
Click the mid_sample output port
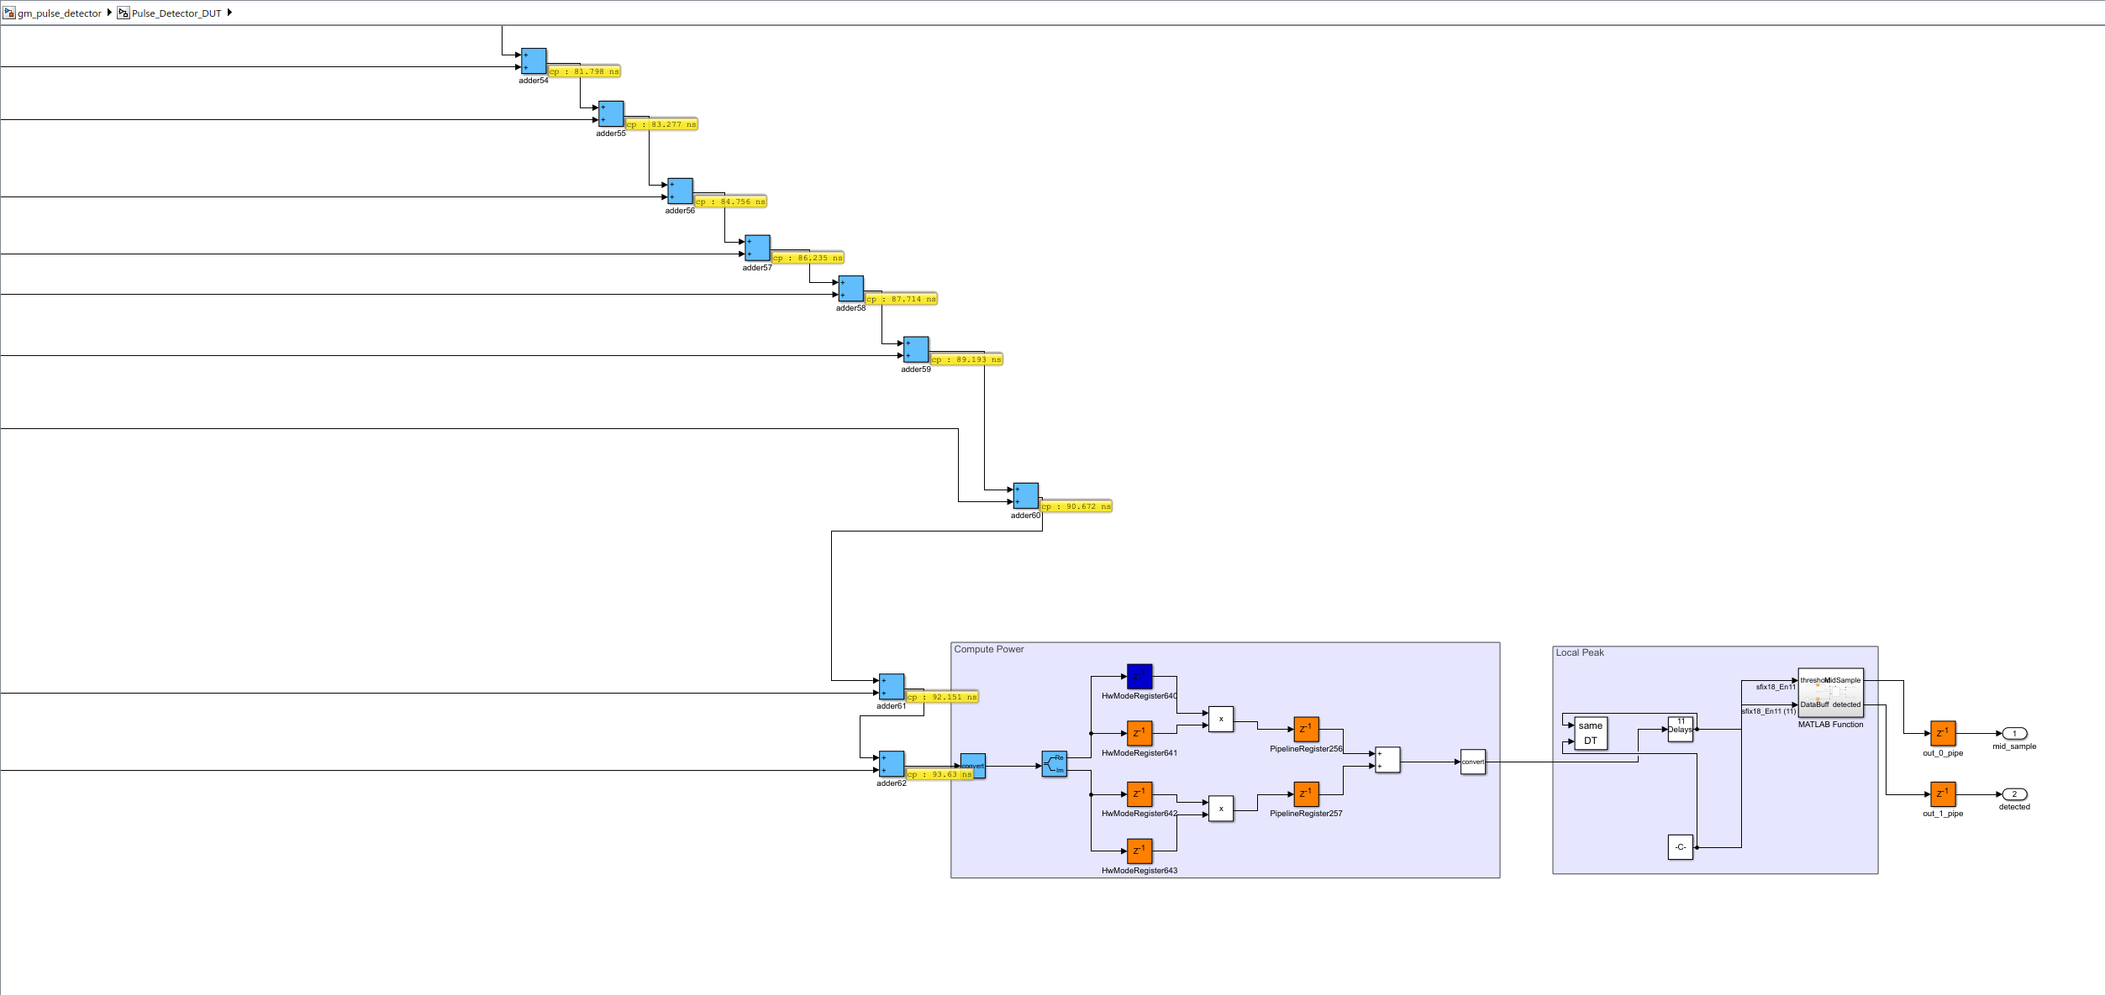coord(2013,734)
